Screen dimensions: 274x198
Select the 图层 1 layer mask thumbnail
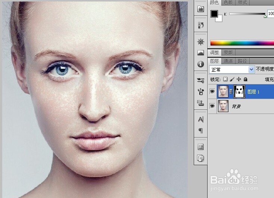[x=239, y=91]
